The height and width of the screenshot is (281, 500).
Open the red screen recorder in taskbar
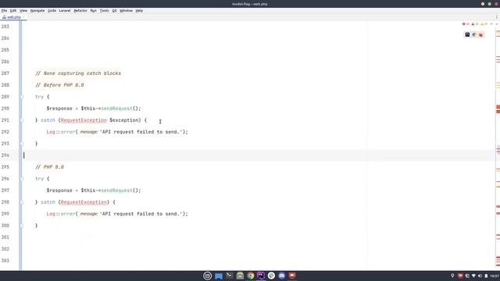292,276
